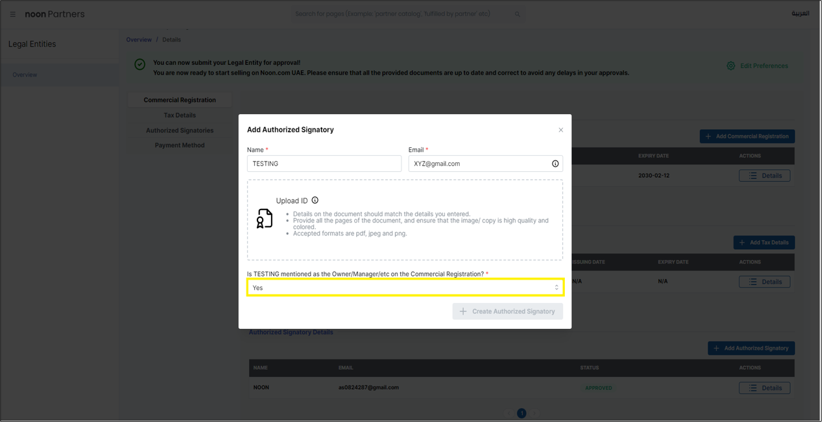Open the Overview breadcrumb link
823x423 pixels.
click(139, 39)
